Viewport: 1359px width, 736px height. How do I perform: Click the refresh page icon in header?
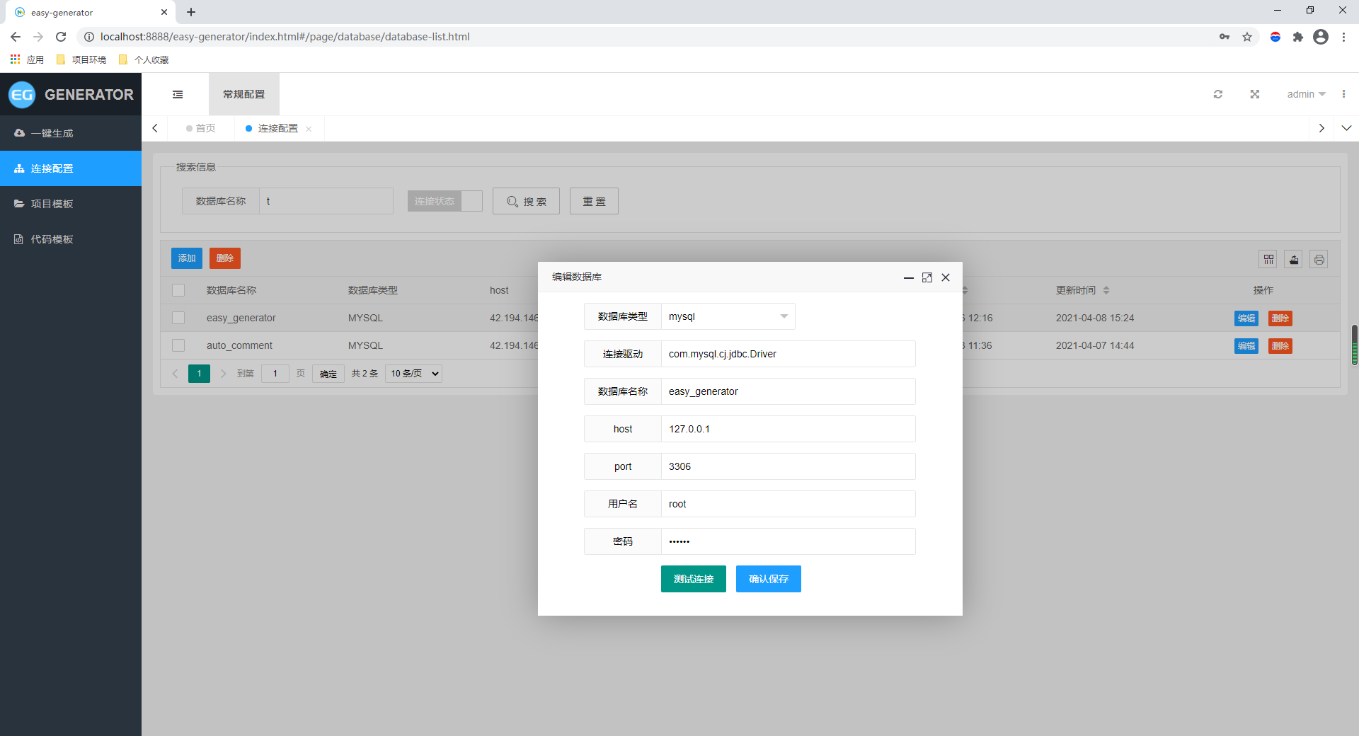coord(1218,94)
